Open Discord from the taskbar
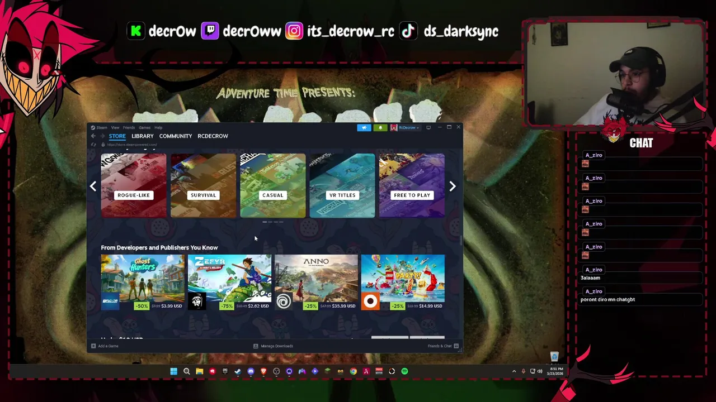This screenshot has height=402, width=716. pos(251,371)
